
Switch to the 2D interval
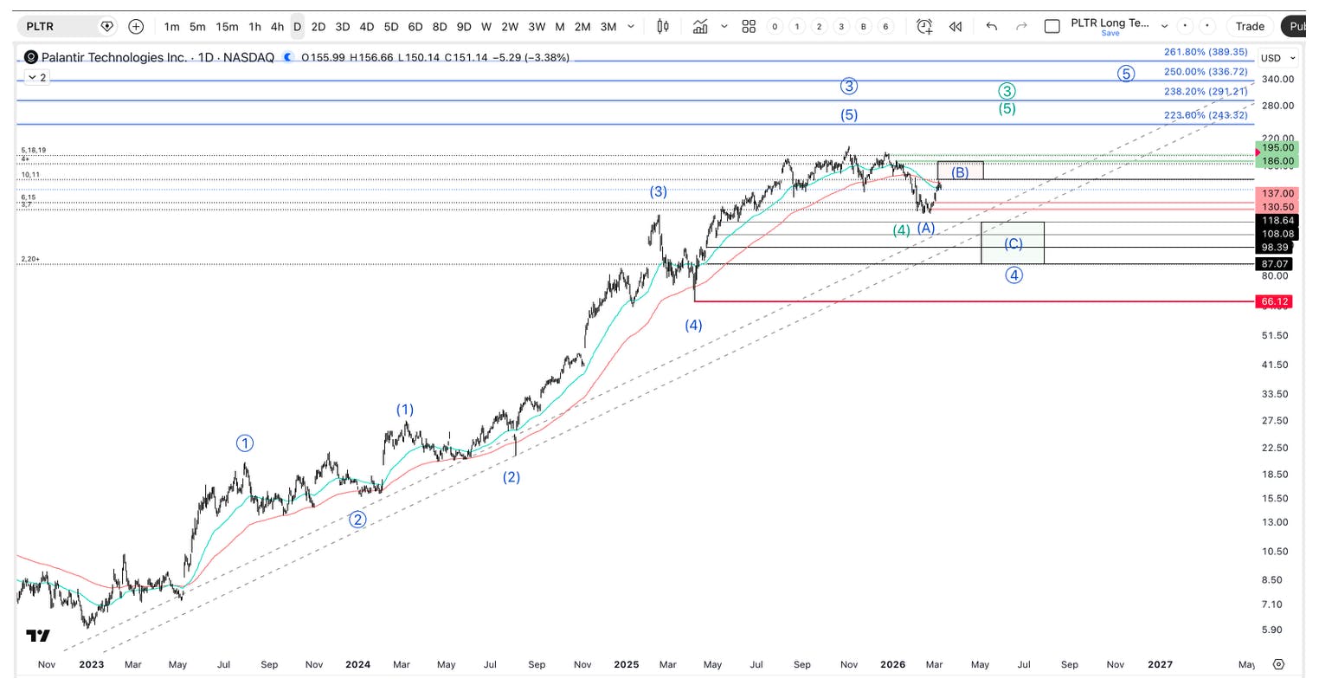point(318,26)
